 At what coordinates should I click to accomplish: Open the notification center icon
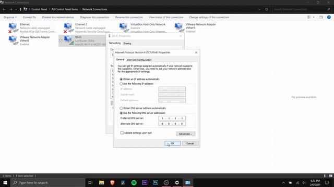point(327,182)
